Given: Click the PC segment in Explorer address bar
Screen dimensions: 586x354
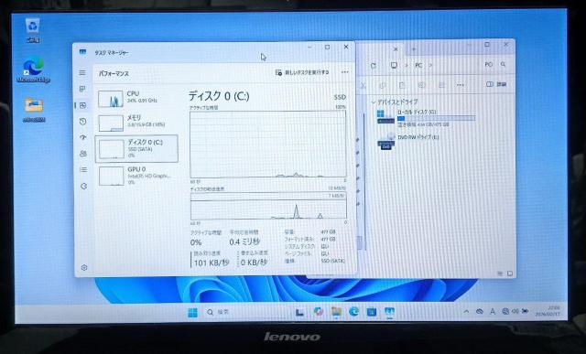Looking at the screenshot, I should click(418, 65).
